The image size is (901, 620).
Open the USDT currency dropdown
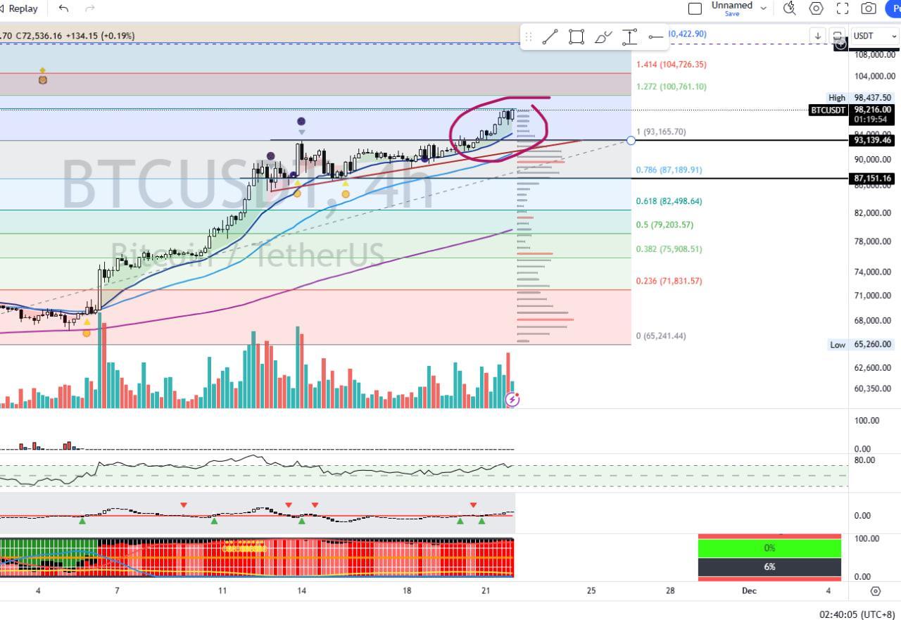(x=874, y=35)
